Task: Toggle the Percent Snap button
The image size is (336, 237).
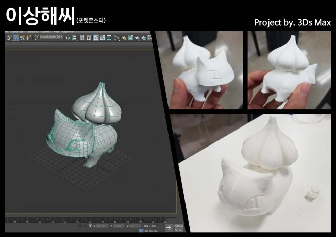Action: 22,38
